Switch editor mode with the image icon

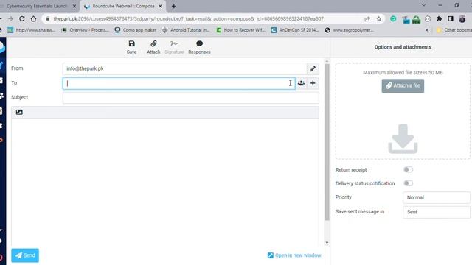click(19, 112)
